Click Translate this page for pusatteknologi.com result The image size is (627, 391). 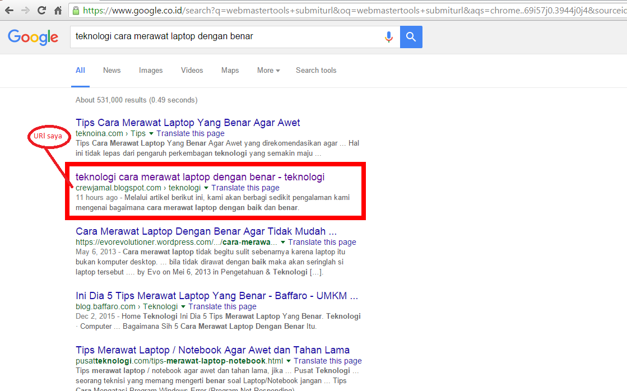coord(328,361)
